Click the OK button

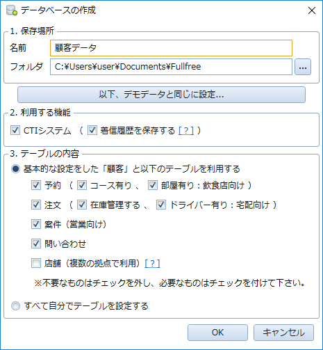click(217, 333)
